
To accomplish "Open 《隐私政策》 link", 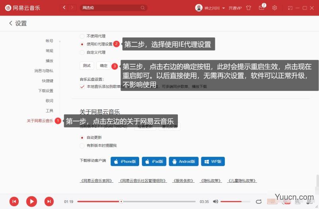I will pyautogui.click(x=211, y=181).
